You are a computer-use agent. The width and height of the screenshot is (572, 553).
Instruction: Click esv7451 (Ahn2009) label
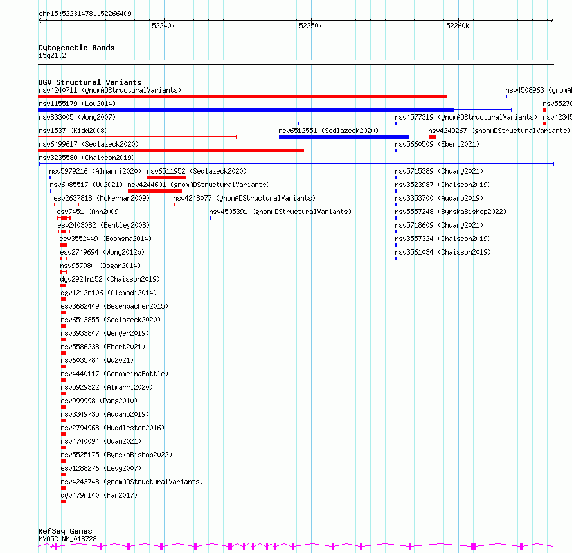(89, 212)
